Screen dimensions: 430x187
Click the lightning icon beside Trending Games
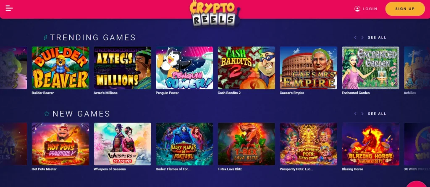(45, 37)
